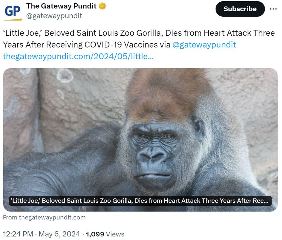Select the @gatewaypundit handle below the name
Screen dimensions: 282x240
coord(54,16)
